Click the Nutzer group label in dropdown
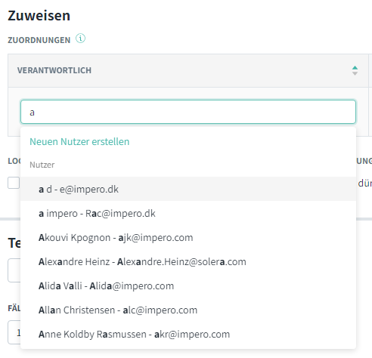 click(42, 165)
